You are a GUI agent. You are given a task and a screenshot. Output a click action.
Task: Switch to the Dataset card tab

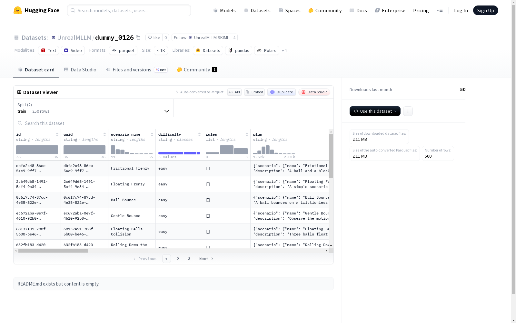[x=36, y=70]
